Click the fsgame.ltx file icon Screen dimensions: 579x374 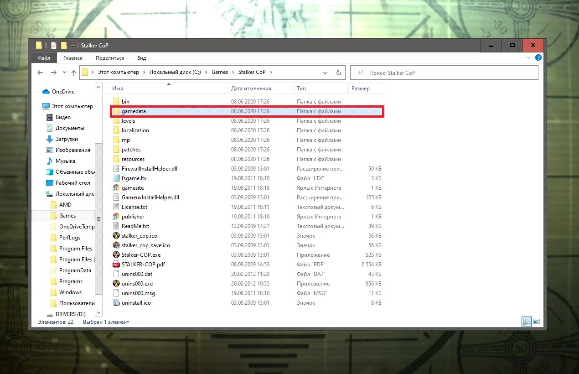click(x=116, y=178)
